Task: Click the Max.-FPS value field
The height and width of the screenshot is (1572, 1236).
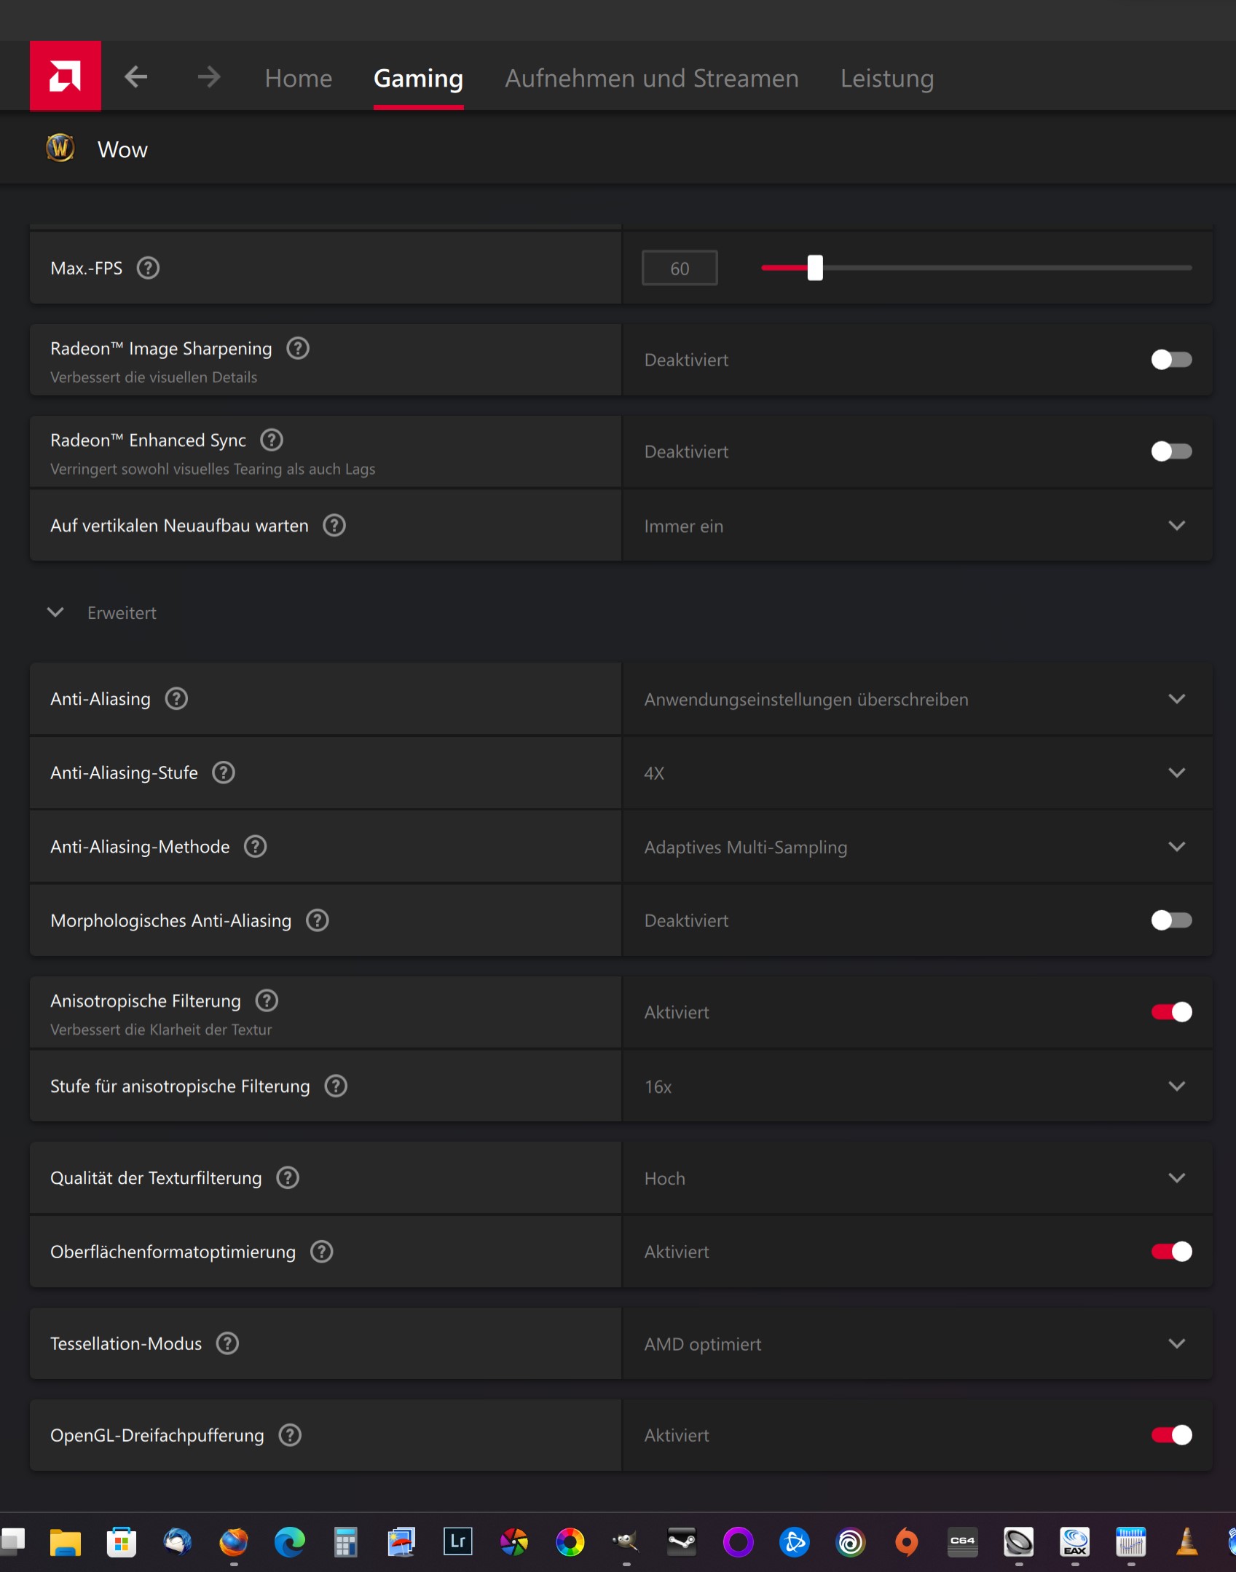Action: [679, 269]
